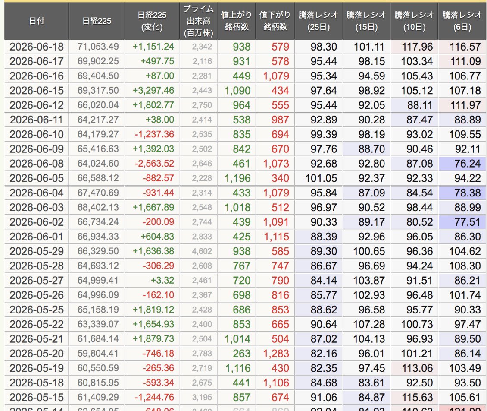The width and height of the screenshot is (487, 411).
Task: Select the date 2026-05-15
Action: tap(37, 398)
